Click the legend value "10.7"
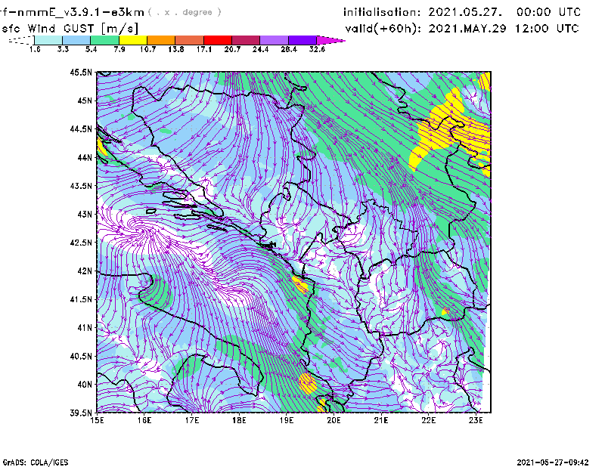 coord(147,49)
